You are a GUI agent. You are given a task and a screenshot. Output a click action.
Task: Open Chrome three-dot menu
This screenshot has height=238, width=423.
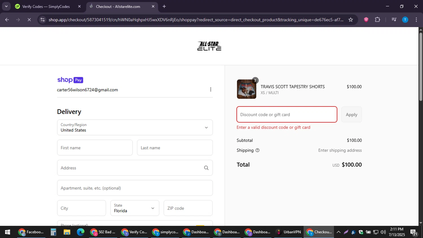click(x=416, y=20)
